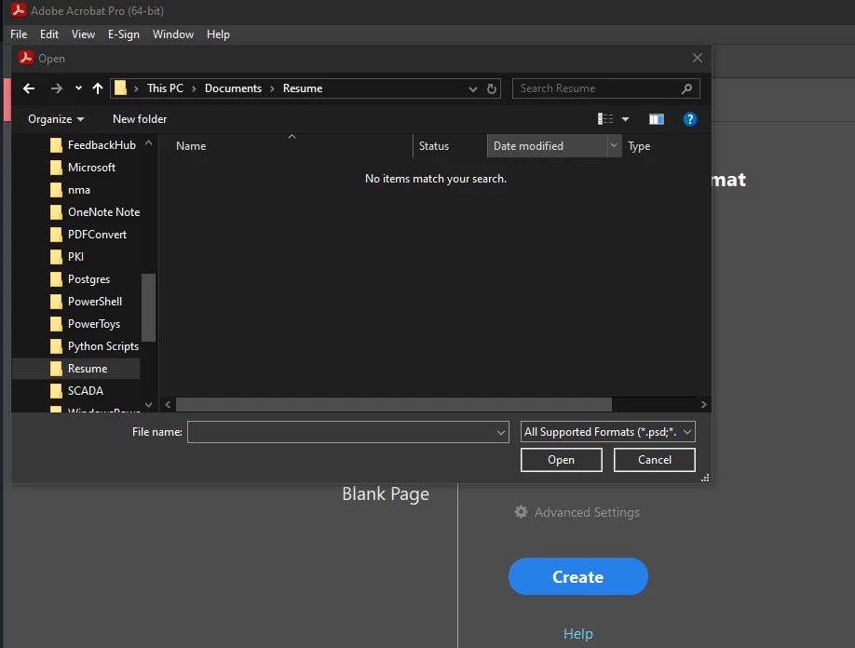Open the View menu in Acrobat
The width and height of the screenshot is (855, 648).
click(x=83, y=34)
